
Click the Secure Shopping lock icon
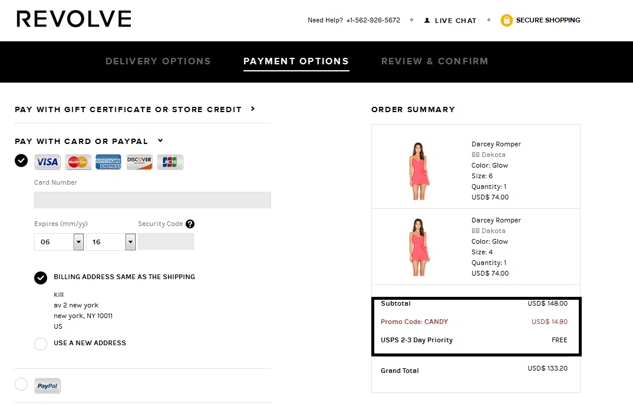click(x=506, y=20)
